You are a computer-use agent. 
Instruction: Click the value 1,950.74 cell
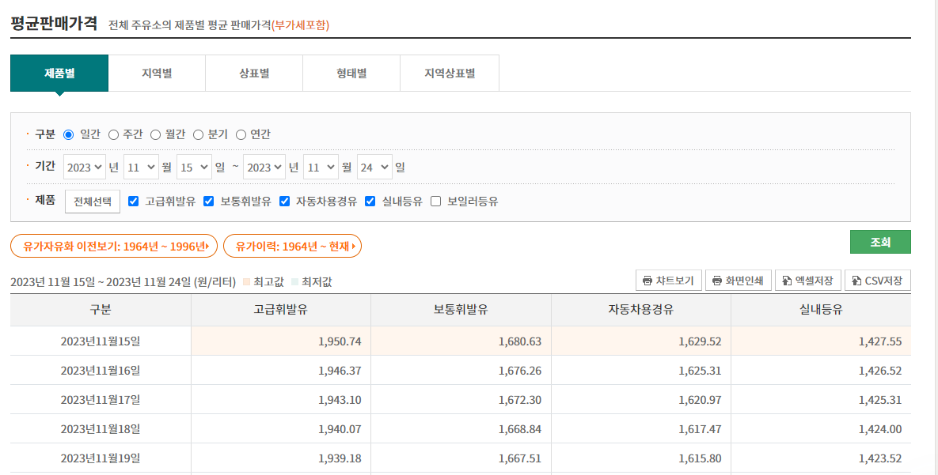281,341
